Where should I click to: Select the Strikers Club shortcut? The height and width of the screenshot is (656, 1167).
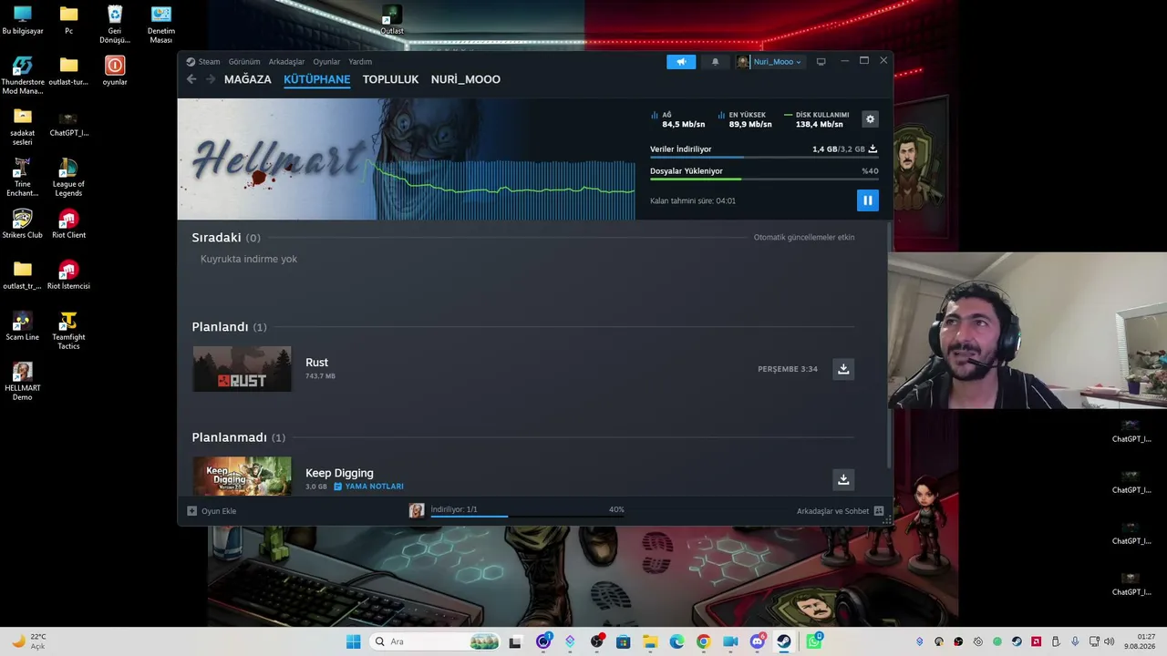(x=23, y=224)
